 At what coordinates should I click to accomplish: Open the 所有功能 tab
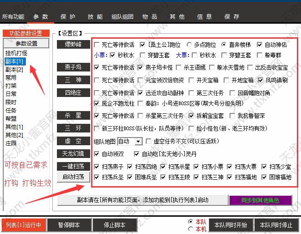[x=13, y=17]
